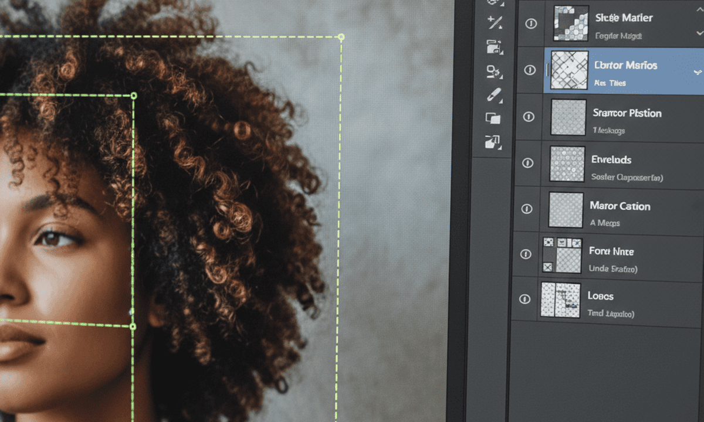Click the status icon next to the Slate Matier layer
Viewport: 704px width, 422px height.
(530, 23)
